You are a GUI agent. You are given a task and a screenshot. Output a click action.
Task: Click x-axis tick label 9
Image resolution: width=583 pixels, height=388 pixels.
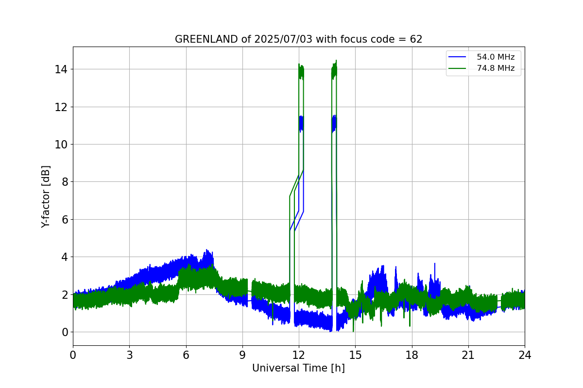242,355
